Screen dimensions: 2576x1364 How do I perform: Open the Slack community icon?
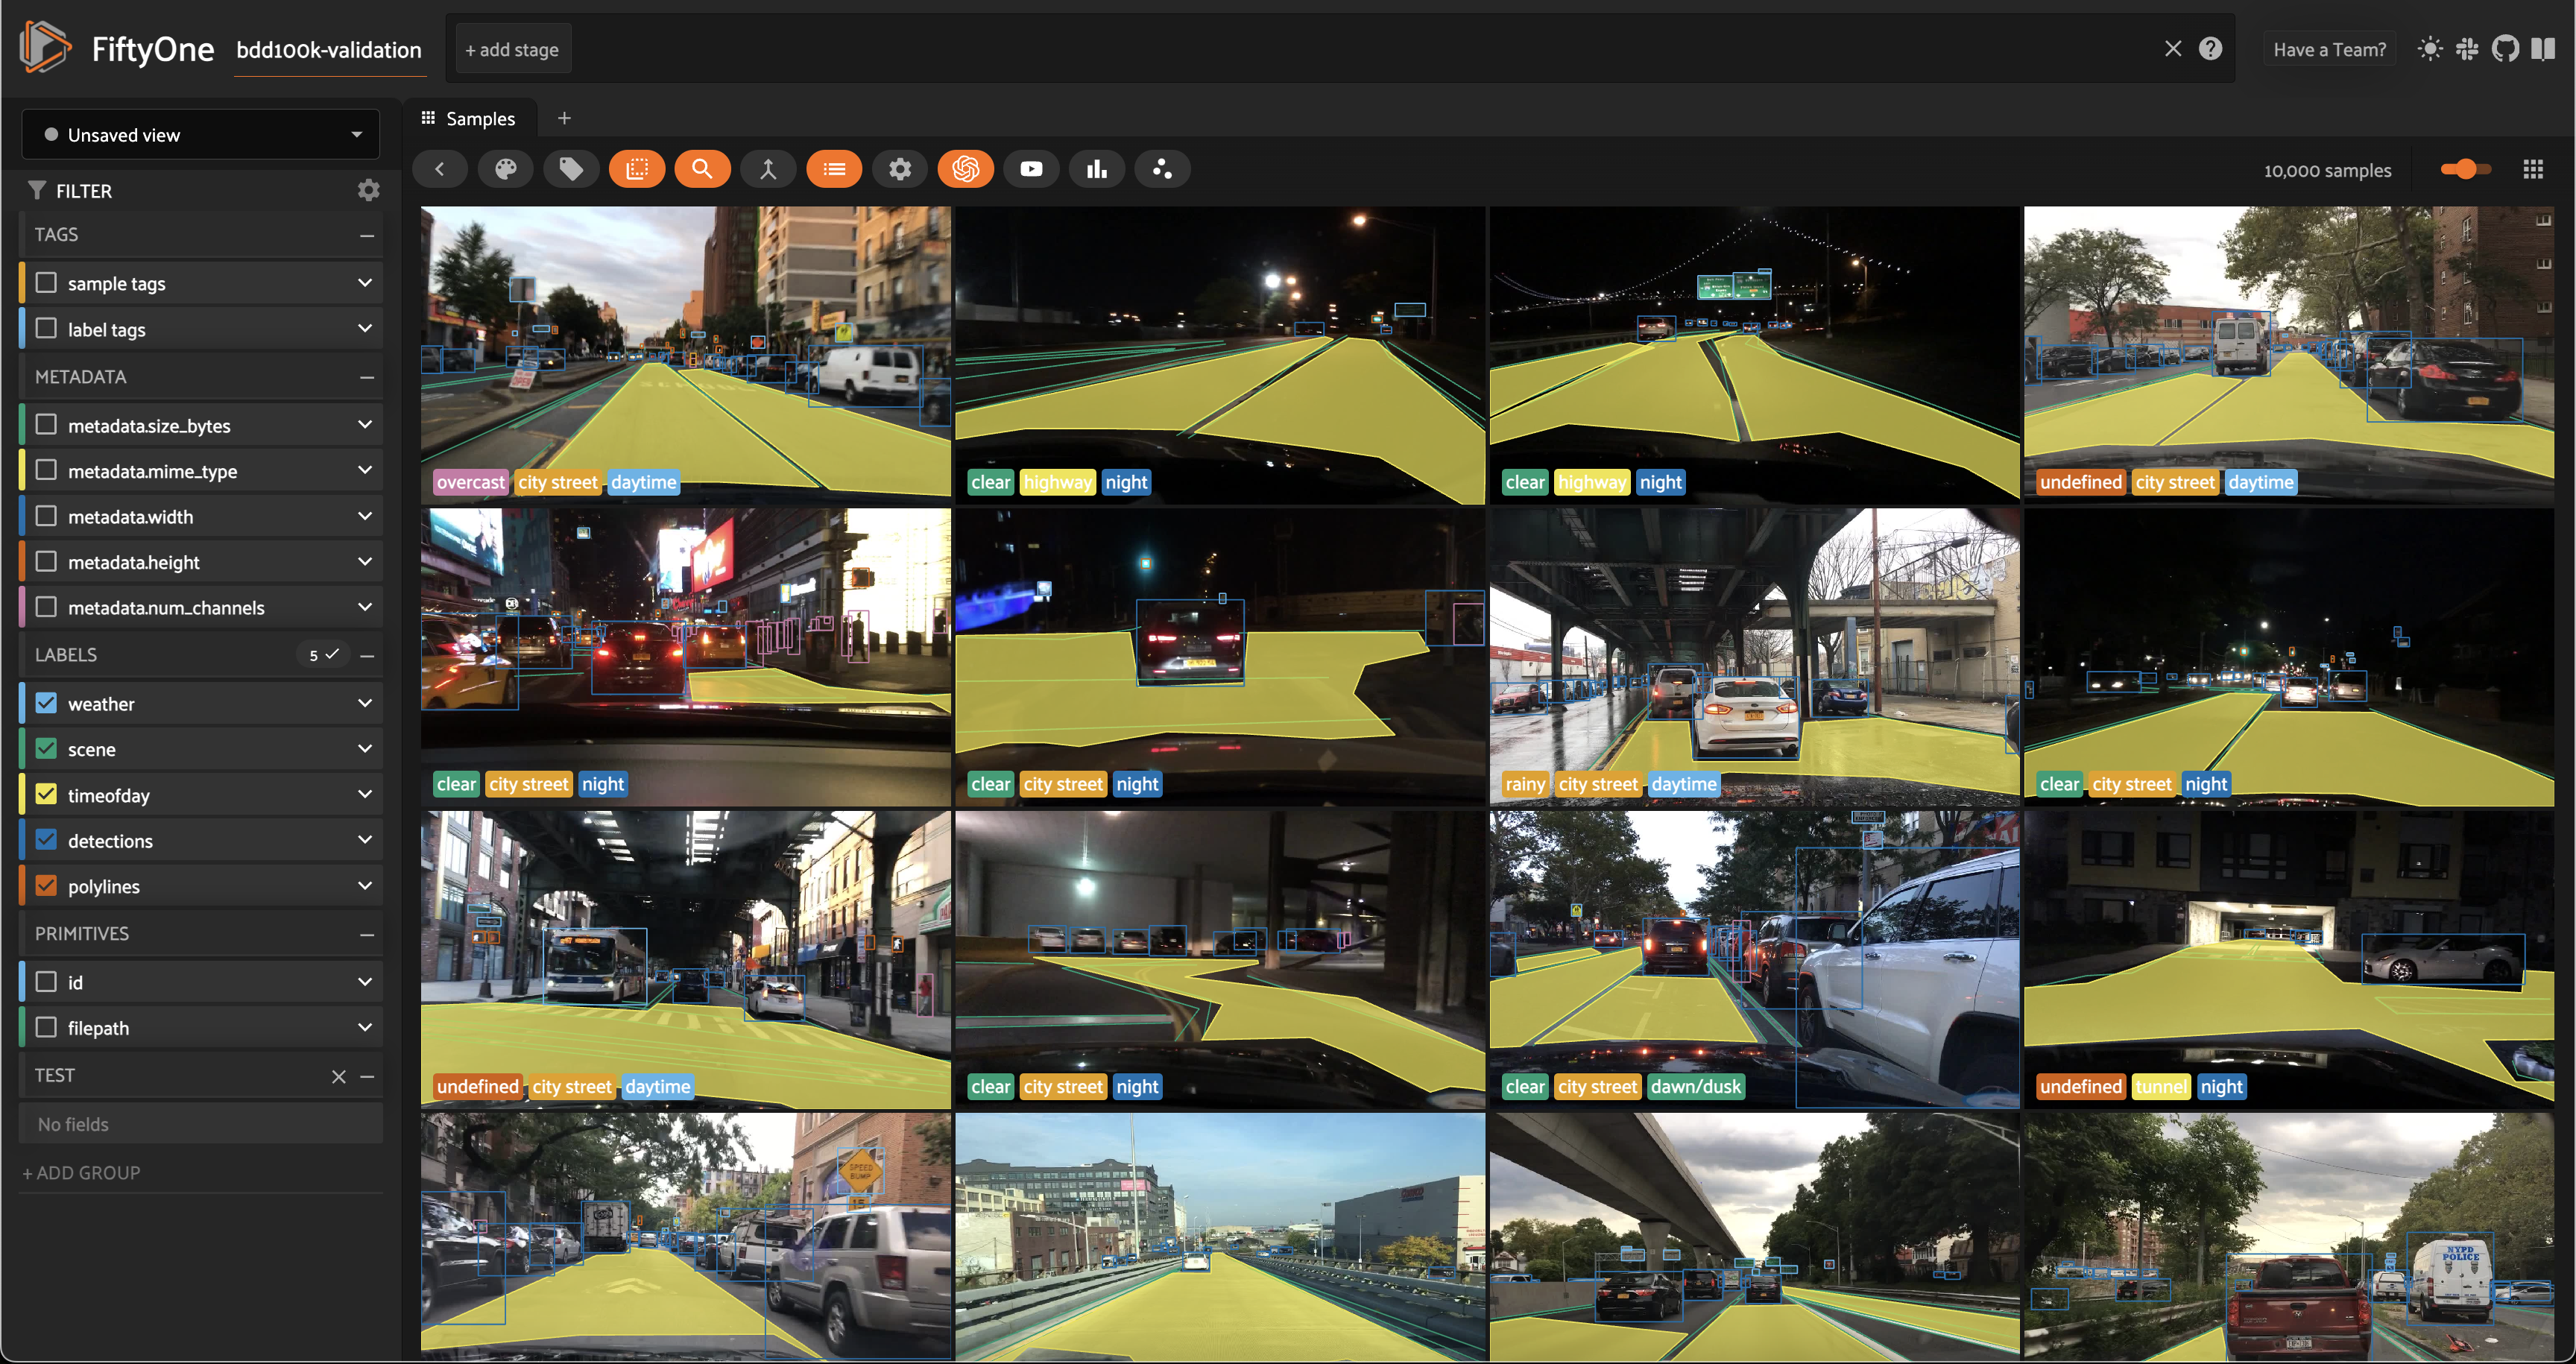[2467, 49]
